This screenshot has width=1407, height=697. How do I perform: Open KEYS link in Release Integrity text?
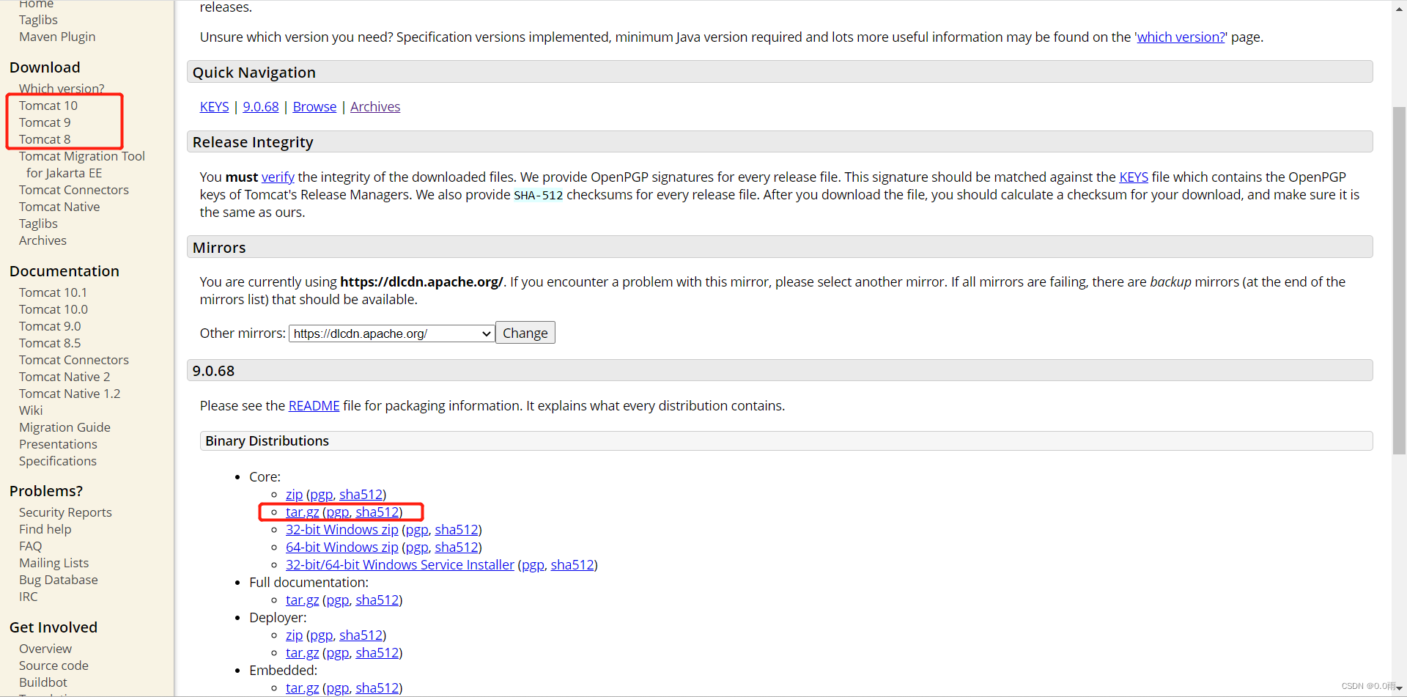click(1134, 177)
